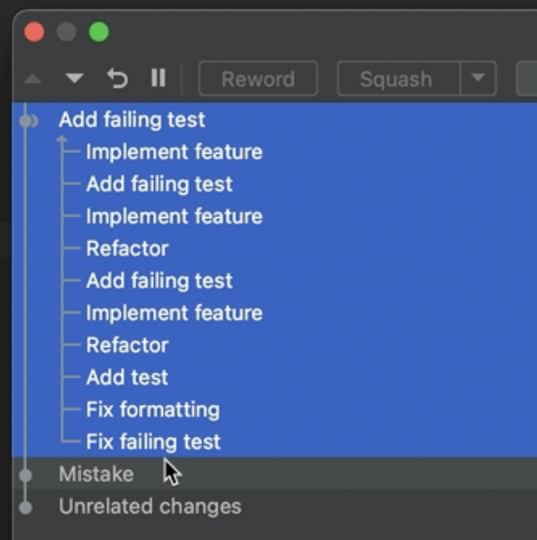Click the move commit down arrow
537x540 pixels.
click(74, 79)
